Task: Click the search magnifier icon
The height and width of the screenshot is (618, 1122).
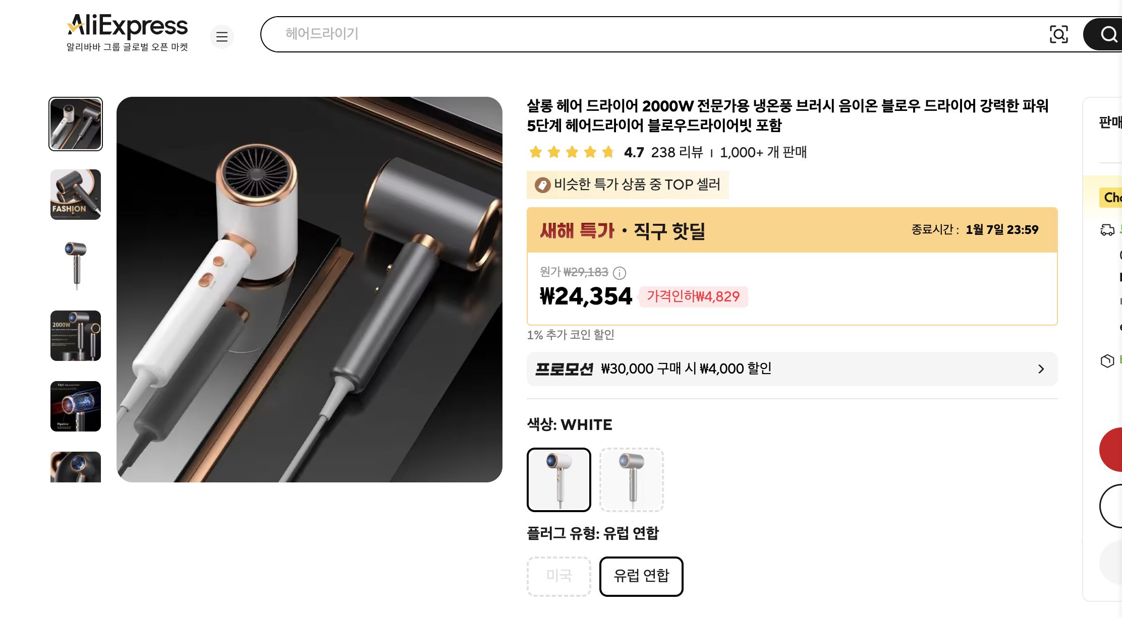Action: [1108, 34]
